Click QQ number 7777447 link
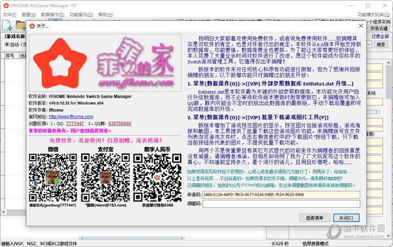Screen dimensions: 393x247 pos(75,124)
